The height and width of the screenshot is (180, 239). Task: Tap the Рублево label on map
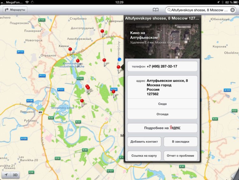(x=31, y=121)
